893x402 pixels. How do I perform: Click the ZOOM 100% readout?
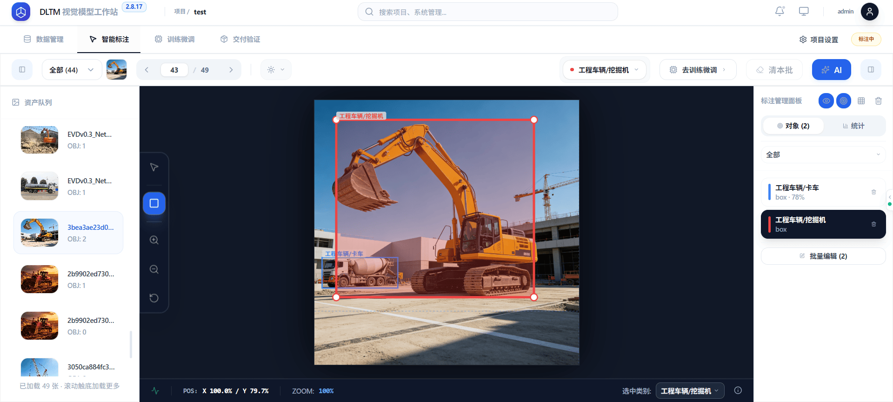(x=313, y=391)
